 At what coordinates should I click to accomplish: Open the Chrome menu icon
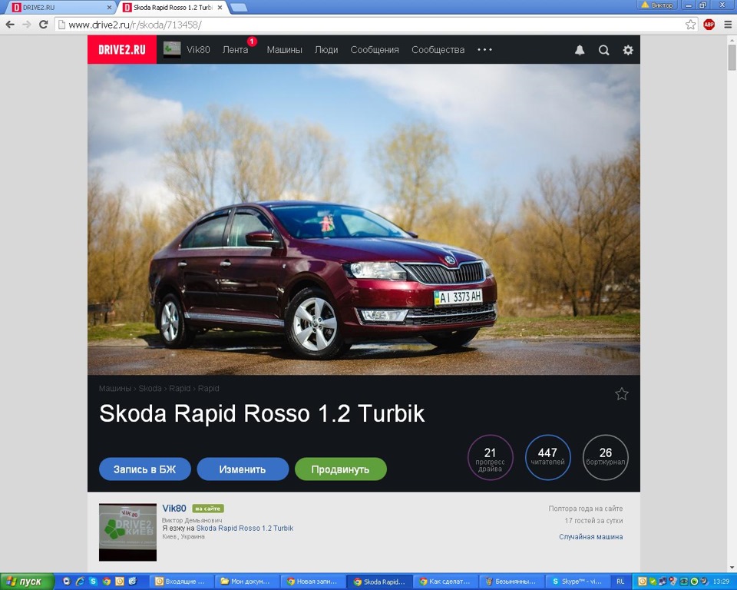tap(728, 25)
